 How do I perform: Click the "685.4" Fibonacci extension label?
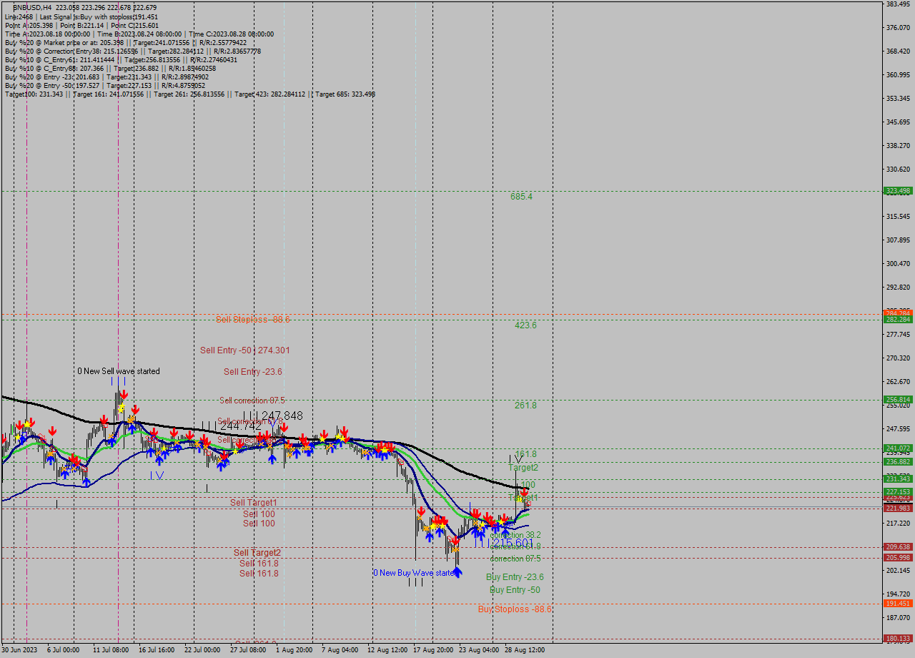click(520, 197)
